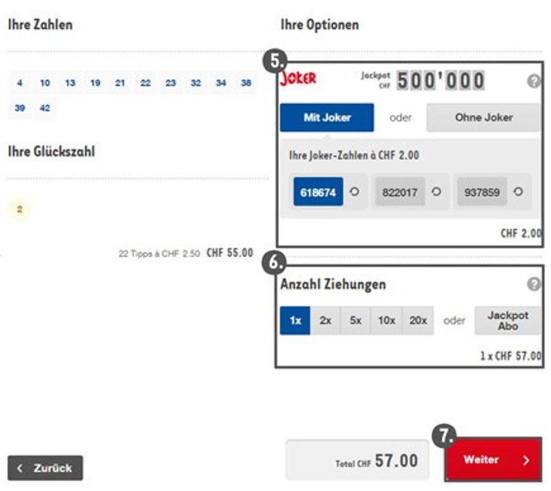
Task: Select 20x draws option
Action: tap(418, 320)
